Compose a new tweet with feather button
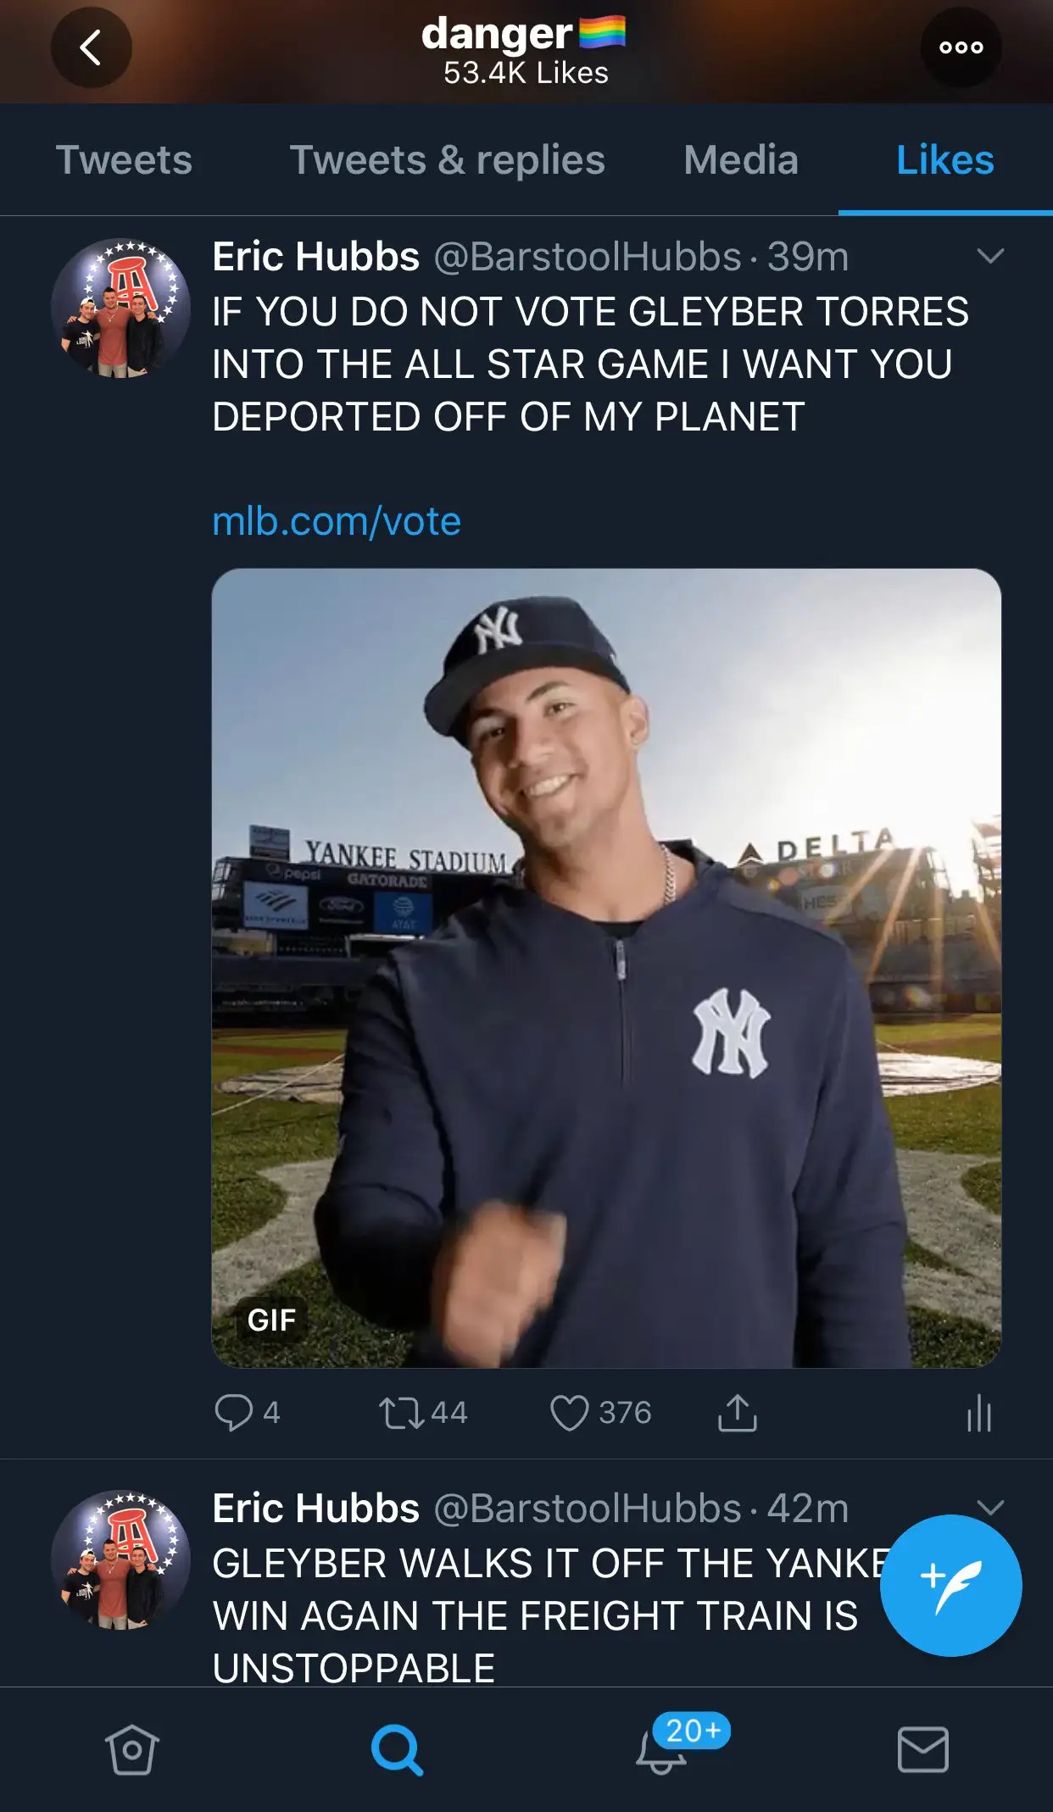This screenshot has height=1812, width=1053. tap(950, 1585)
